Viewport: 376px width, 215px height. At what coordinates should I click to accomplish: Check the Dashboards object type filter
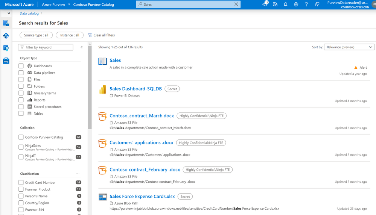click(21, 66)
